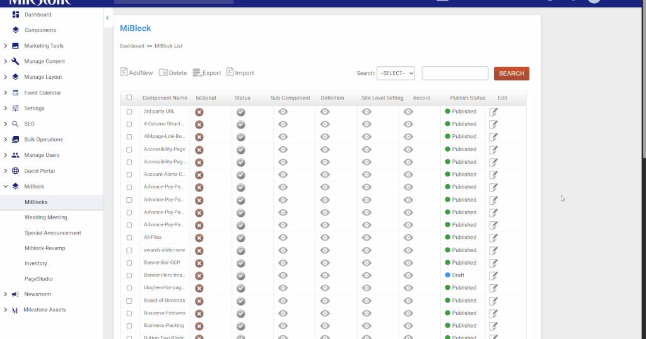
Task: Click Import toolbar icon
Action: pyautogui.click(x=230, y=72)
